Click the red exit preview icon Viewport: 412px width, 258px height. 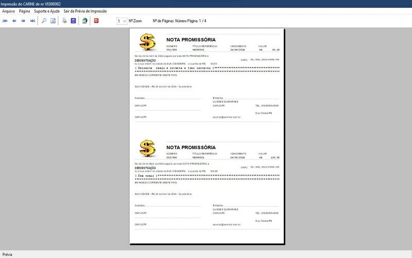96,21
